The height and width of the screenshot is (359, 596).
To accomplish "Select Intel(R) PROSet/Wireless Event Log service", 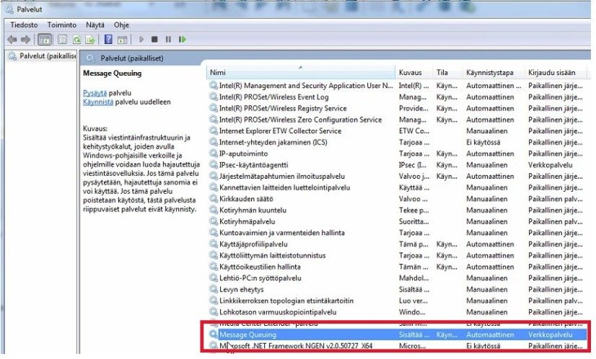I will 273,97.
